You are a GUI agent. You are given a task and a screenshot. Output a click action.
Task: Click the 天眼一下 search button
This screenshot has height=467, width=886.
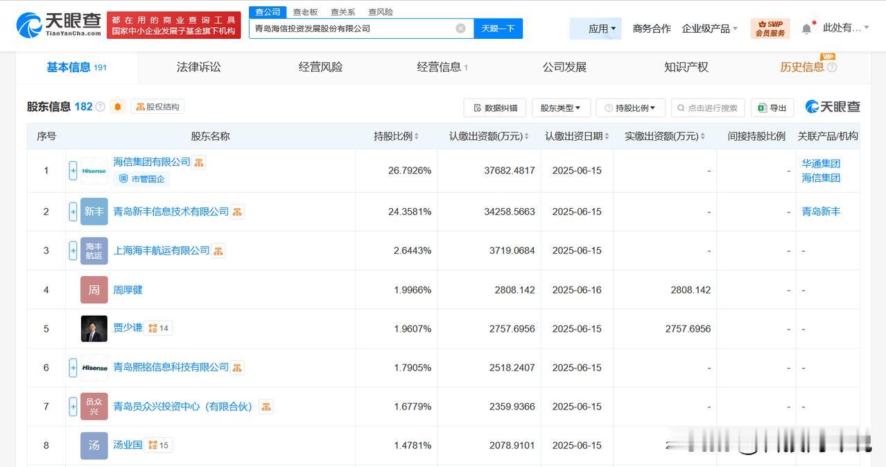[x=498, y=28]
